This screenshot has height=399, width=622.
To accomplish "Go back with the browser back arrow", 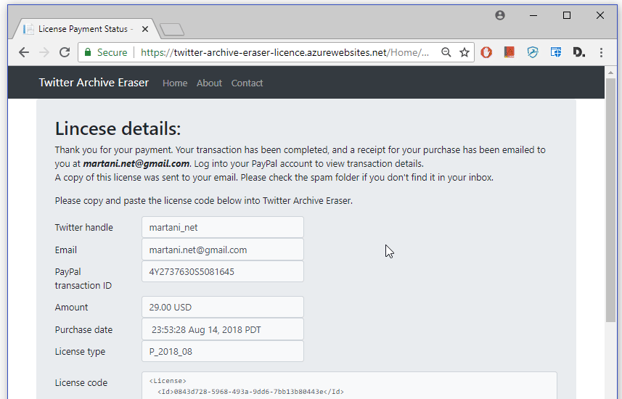I will pos(24,52).
